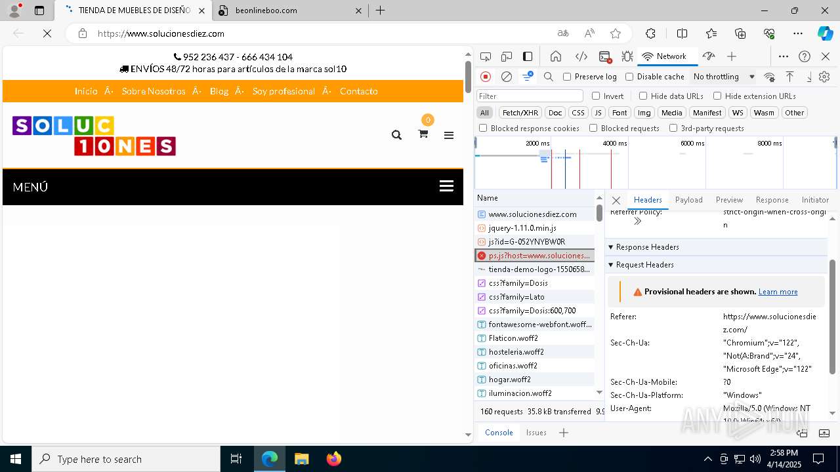Open the Soy profesional link

click(x=283, y=91)
